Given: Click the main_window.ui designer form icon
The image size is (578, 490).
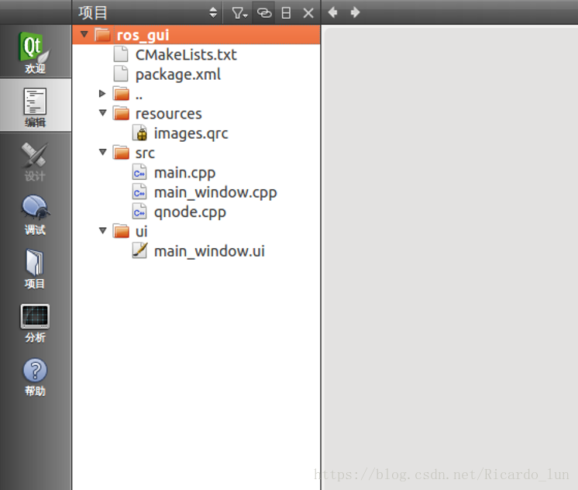Looking at the screenshot, I should [139, 250].
